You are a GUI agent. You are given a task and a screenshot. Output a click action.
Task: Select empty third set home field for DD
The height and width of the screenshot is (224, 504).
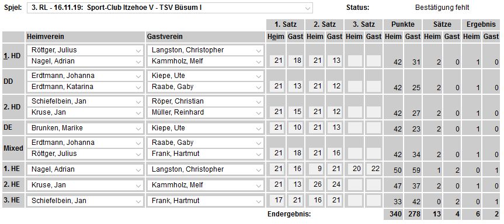point(354,86)
